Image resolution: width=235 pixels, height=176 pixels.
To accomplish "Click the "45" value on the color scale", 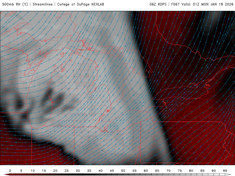I will [112, 171].
